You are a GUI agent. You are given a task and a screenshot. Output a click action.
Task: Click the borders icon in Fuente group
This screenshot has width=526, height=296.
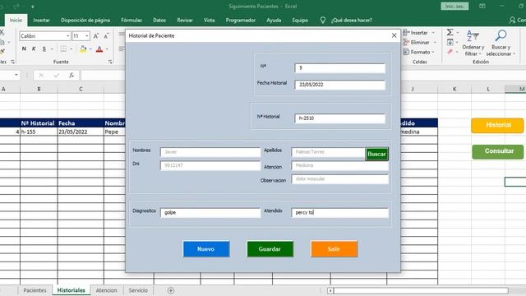(x=63, y=49)
